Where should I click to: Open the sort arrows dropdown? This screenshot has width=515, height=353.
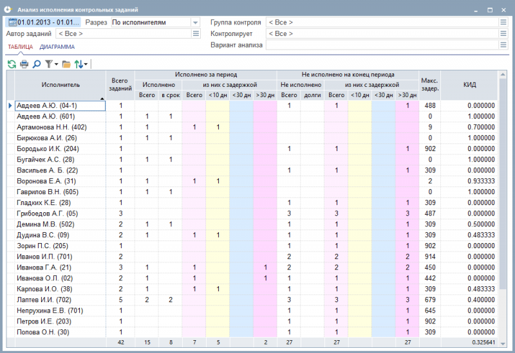86,64
